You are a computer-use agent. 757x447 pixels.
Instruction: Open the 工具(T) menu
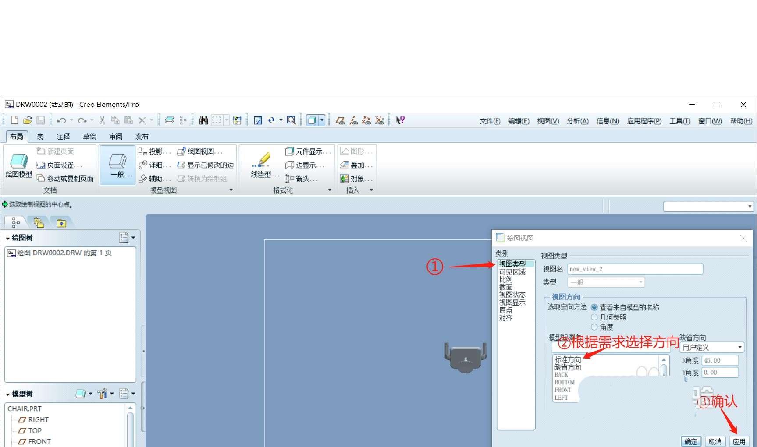click(679, 121)
